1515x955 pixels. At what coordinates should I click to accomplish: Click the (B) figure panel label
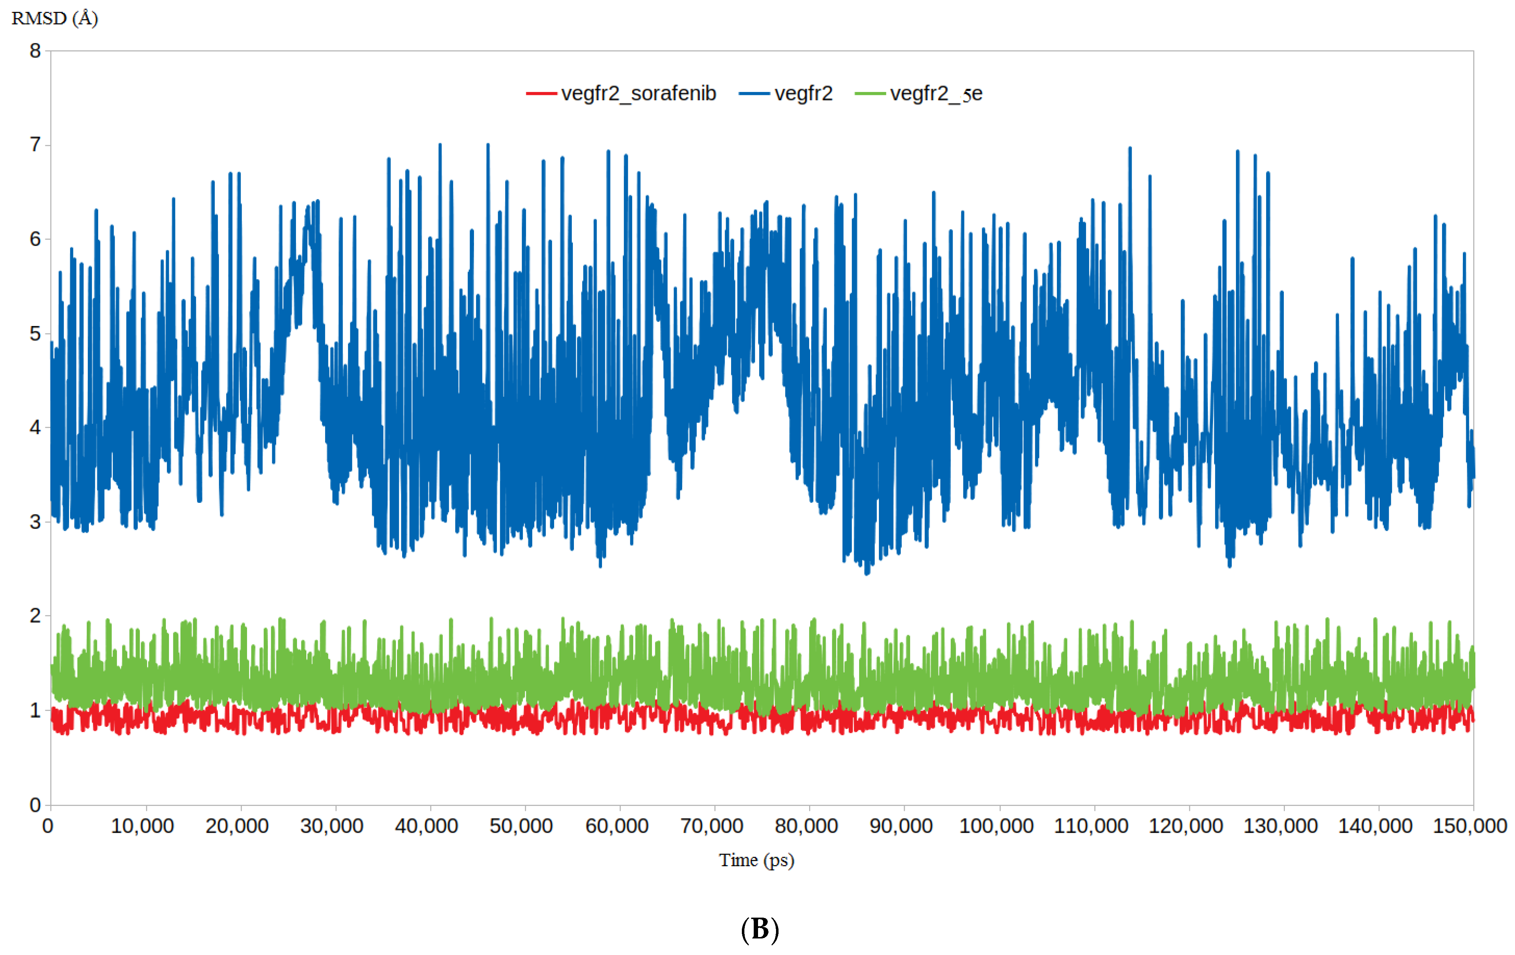coord(759,929)
